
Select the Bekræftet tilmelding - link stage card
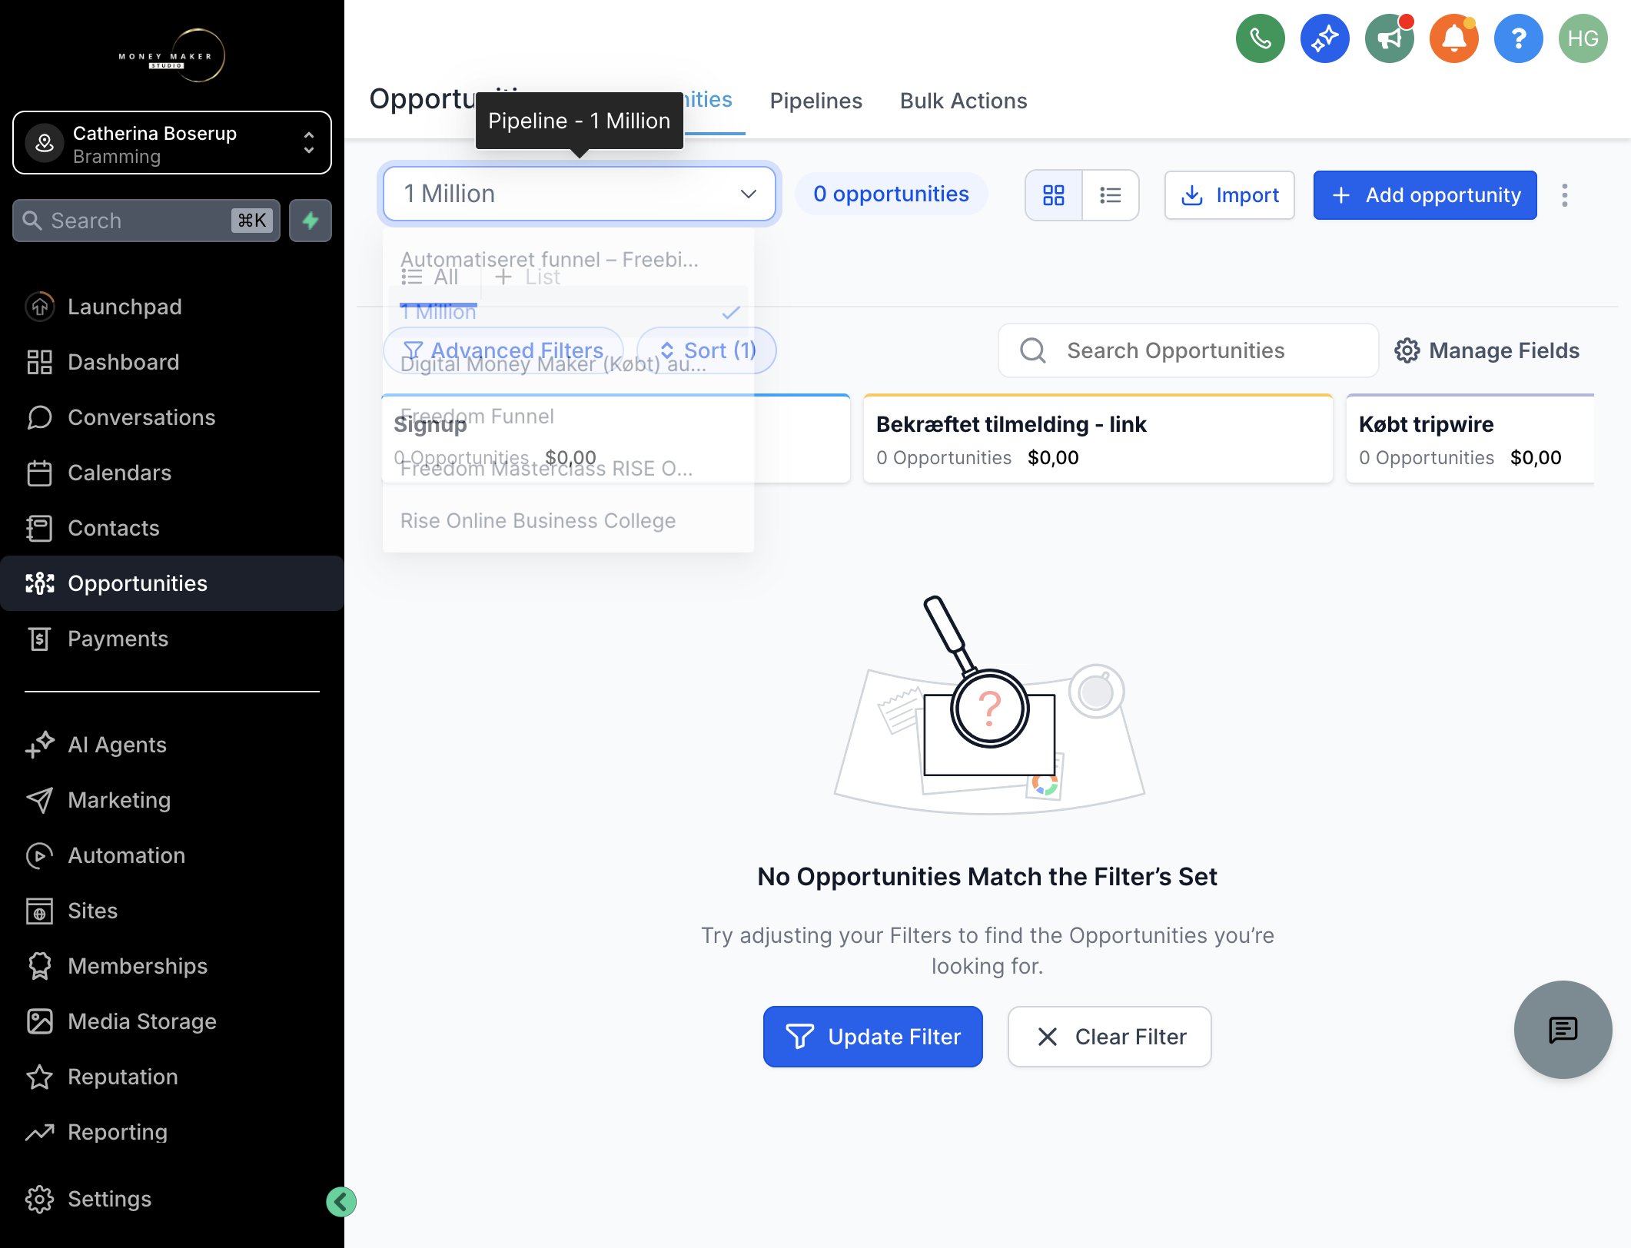click(1098, 439)
